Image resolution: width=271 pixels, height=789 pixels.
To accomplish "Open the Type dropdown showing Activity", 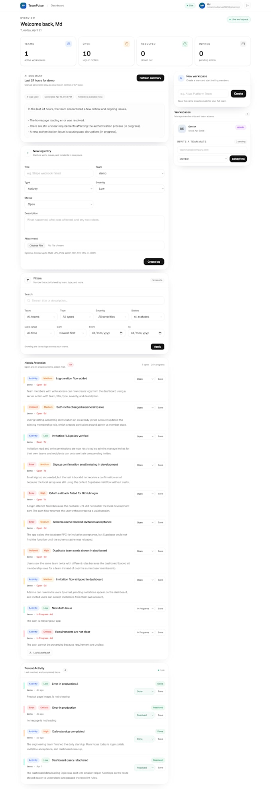I will 59,189.
